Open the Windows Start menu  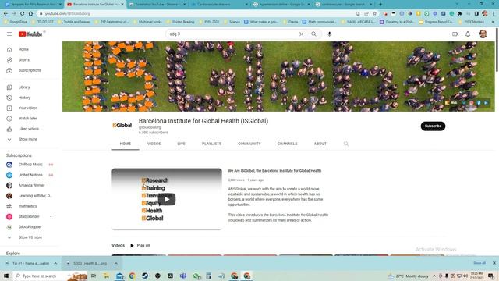pyautogui.click(x=6, y=276)
